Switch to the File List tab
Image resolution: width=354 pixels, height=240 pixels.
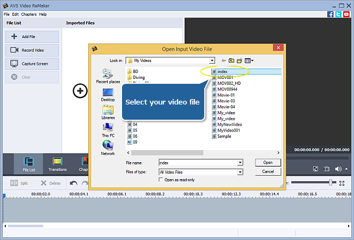point(29,164)
